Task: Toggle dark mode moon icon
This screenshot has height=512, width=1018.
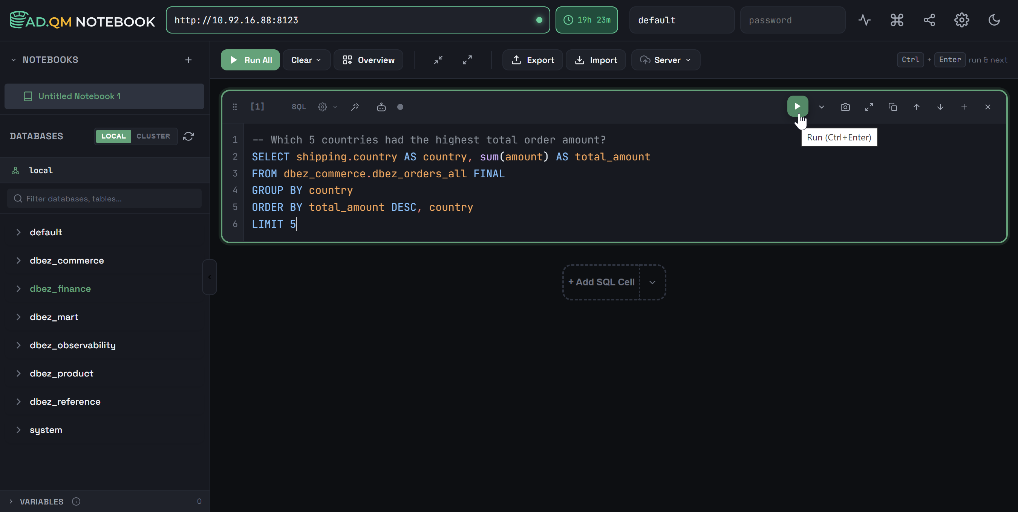Action: pos(994,20)
